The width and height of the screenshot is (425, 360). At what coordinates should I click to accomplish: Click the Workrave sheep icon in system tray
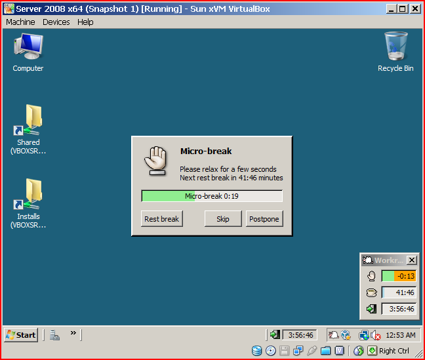tap(333, 335)
